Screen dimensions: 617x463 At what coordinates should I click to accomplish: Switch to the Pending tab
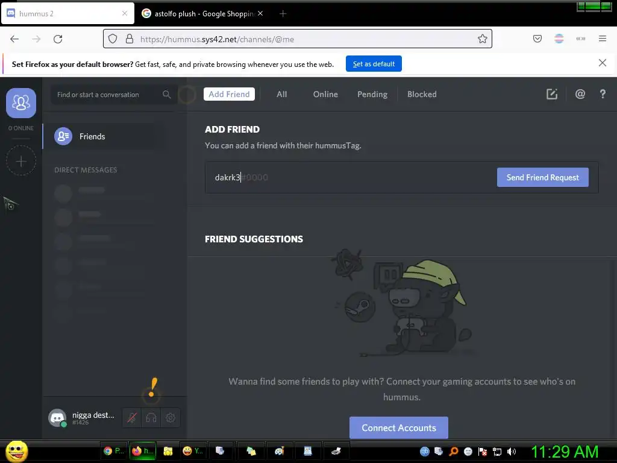372,94
